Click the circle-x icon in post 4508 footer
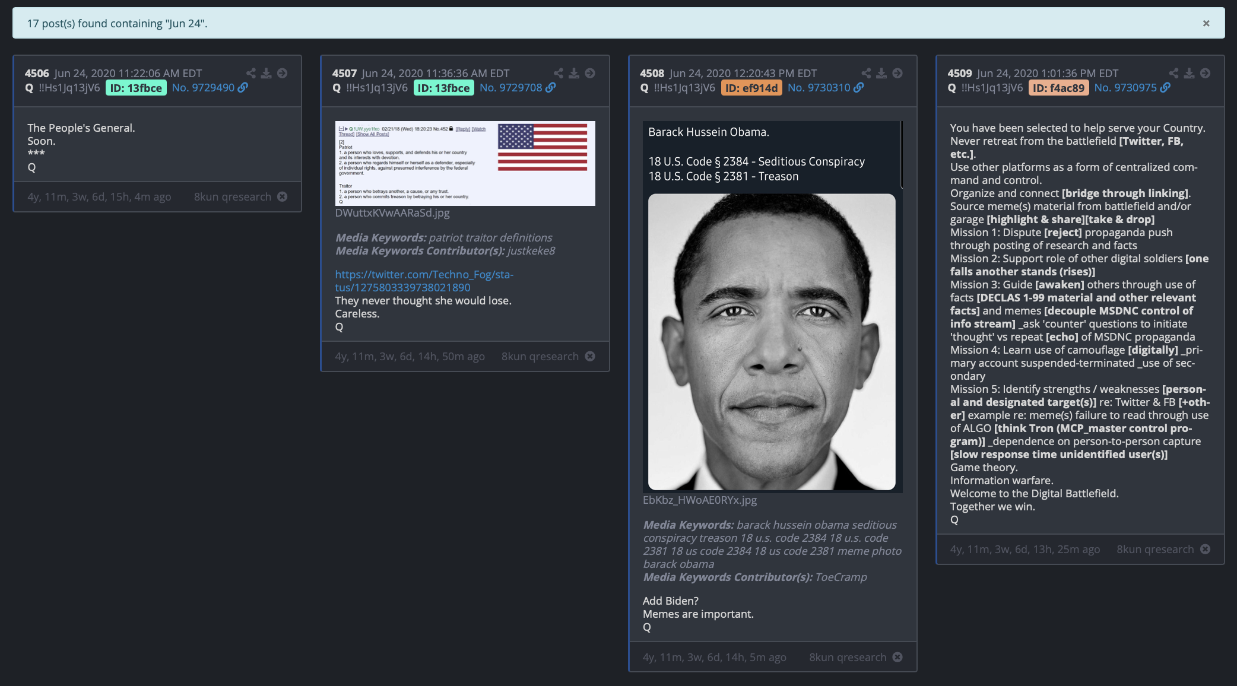1237x686 pixels. pos(897,657)
